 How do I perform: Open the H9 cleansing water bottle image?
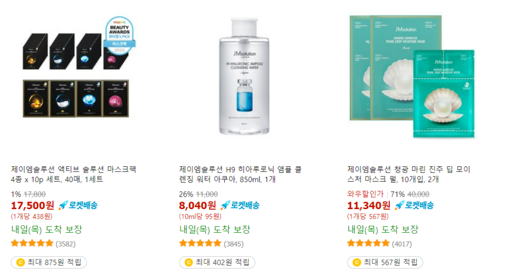(244, 76)
